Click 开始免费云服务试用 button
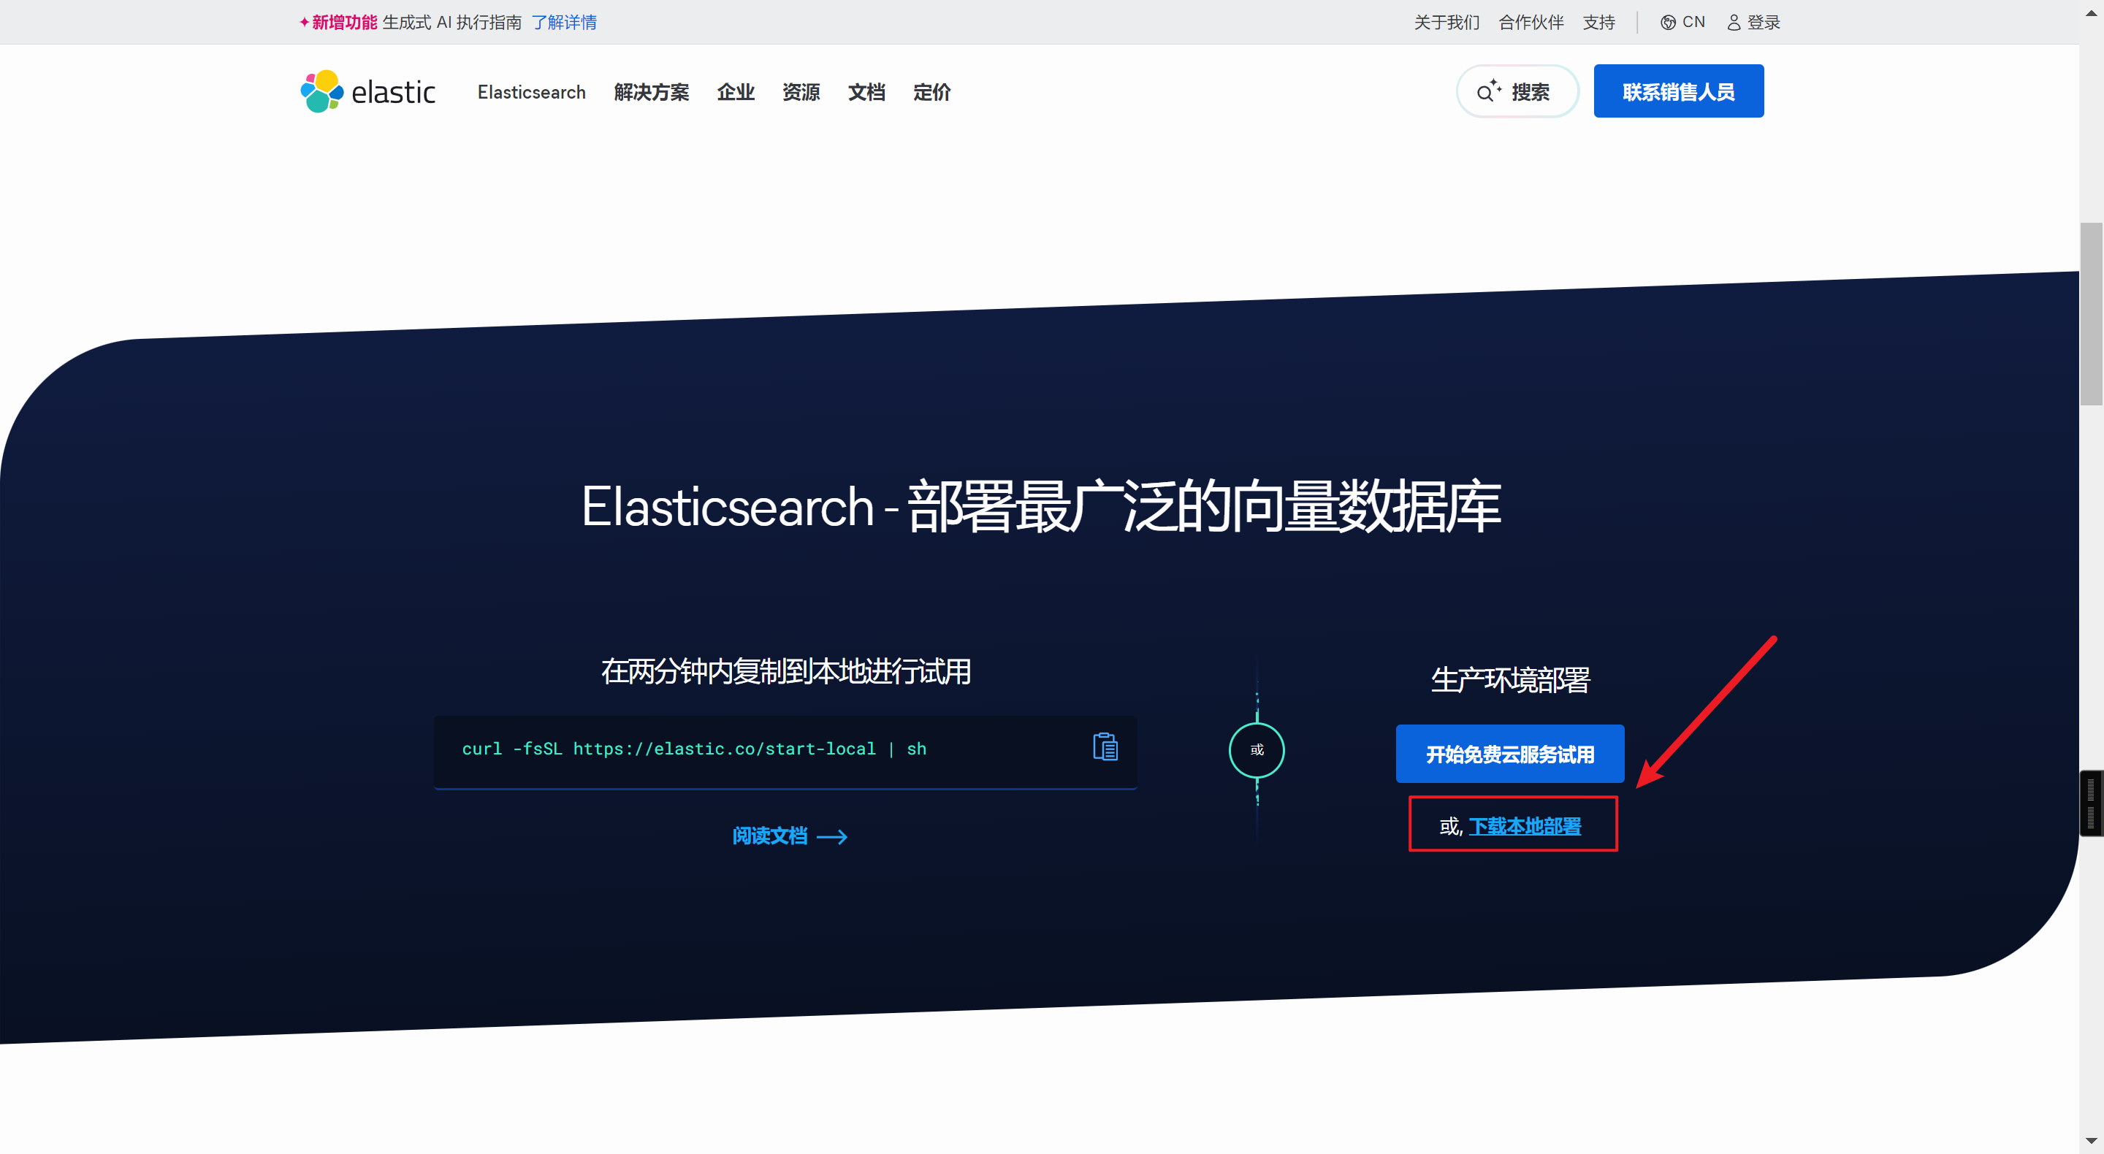The image size is (2104, 1154). click(x=1509, y=754)
